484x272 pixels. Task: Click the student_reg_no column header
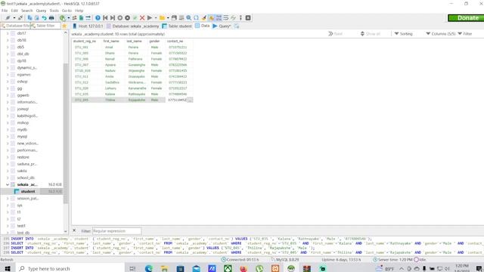coord(85,41)
